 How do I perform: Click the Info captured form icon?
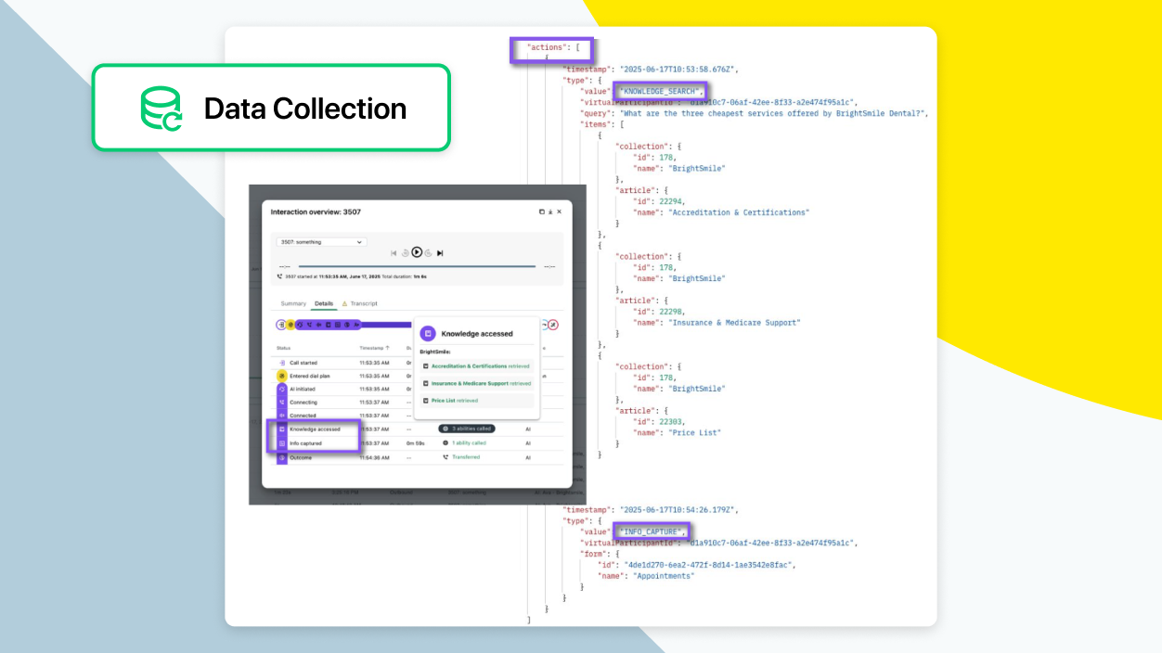pos(280,442)
